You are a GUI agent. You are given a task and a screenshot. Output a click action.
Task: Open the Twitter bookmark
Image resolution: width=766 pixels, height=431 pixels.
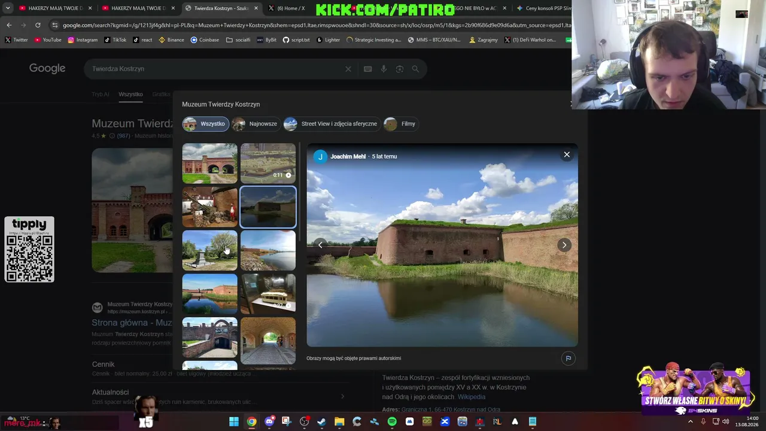click(16, 40)
